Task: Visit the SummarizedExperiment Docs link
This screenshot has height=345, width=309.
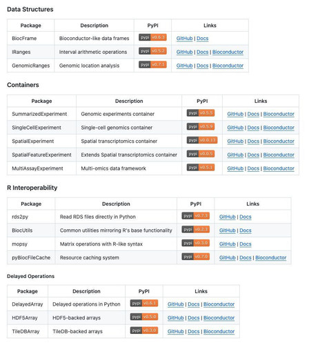Action: coord(253,114)
